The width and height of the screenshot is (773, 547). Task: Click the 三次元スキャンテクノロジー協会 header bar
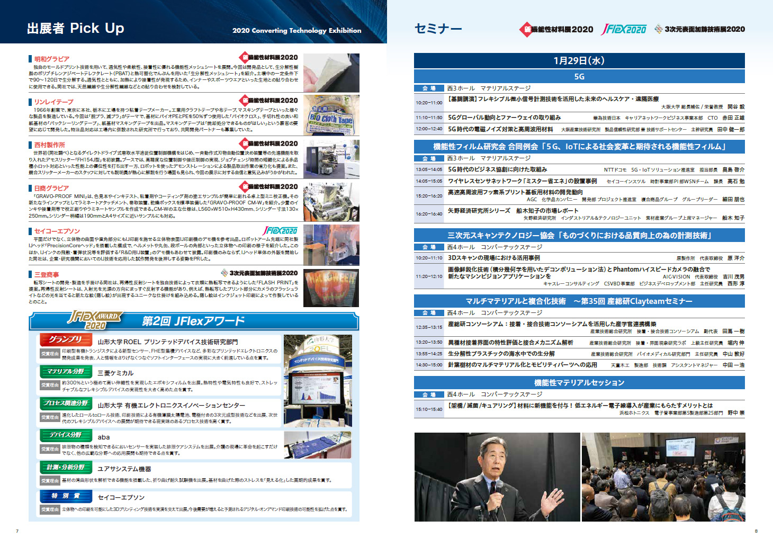pyautogui.click(x=579, y=236)
